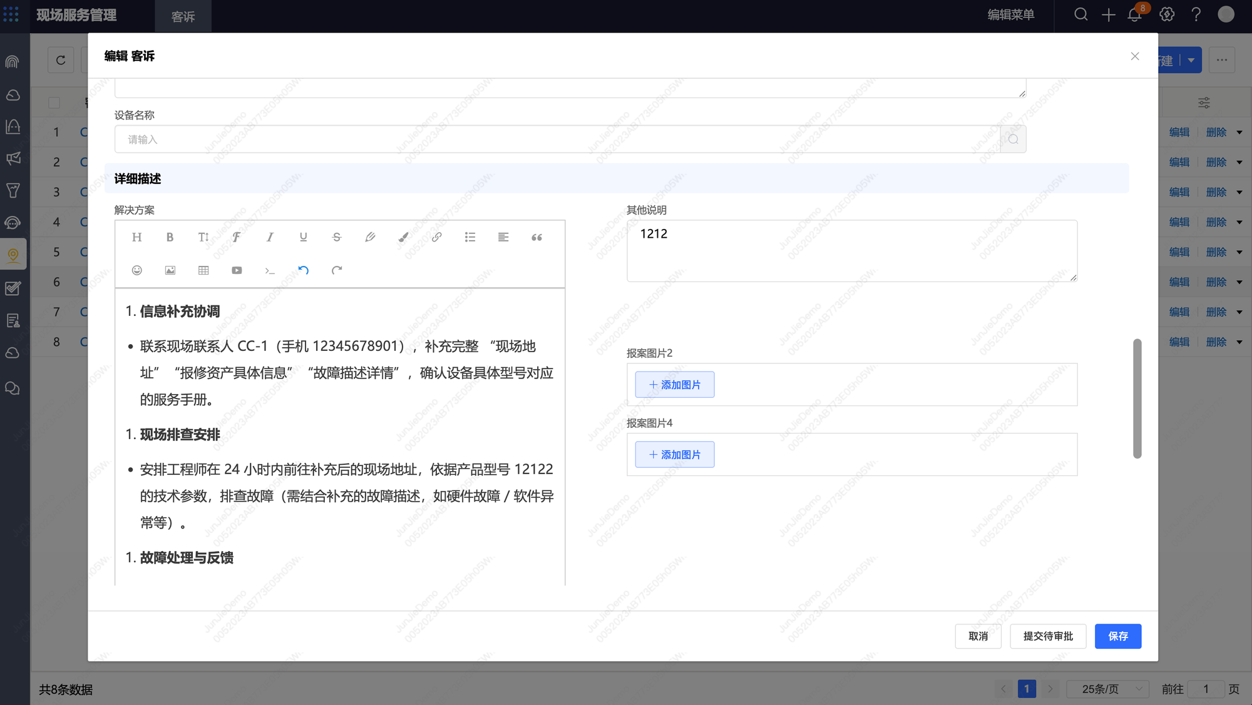Image resolution: width=1252 pixels, height=705 pixels.
Task: Open the emoji picker in the editor
Action: pyautogui.click(x=136, y=270)
